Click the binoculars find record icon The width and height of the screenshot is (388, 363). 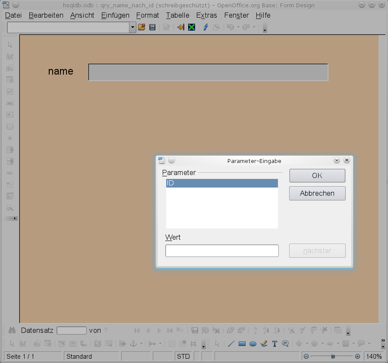click(12, 330)
